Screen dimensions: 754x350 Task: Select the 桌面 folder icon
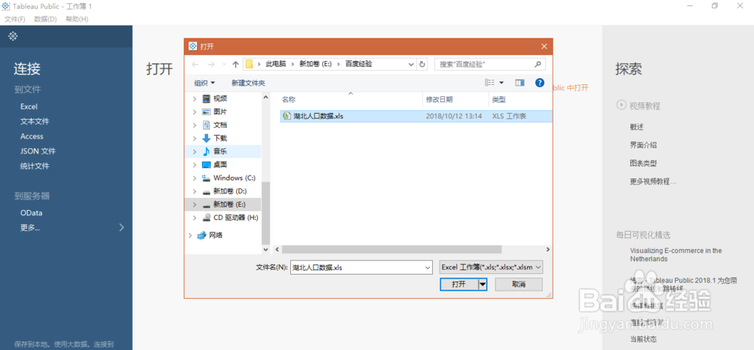(207, 165)
